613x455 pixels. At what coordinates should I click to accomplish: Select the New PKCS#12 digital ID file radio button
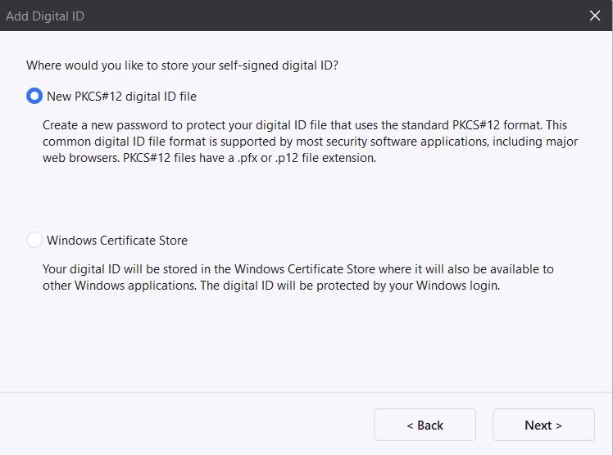coord(34,97)
